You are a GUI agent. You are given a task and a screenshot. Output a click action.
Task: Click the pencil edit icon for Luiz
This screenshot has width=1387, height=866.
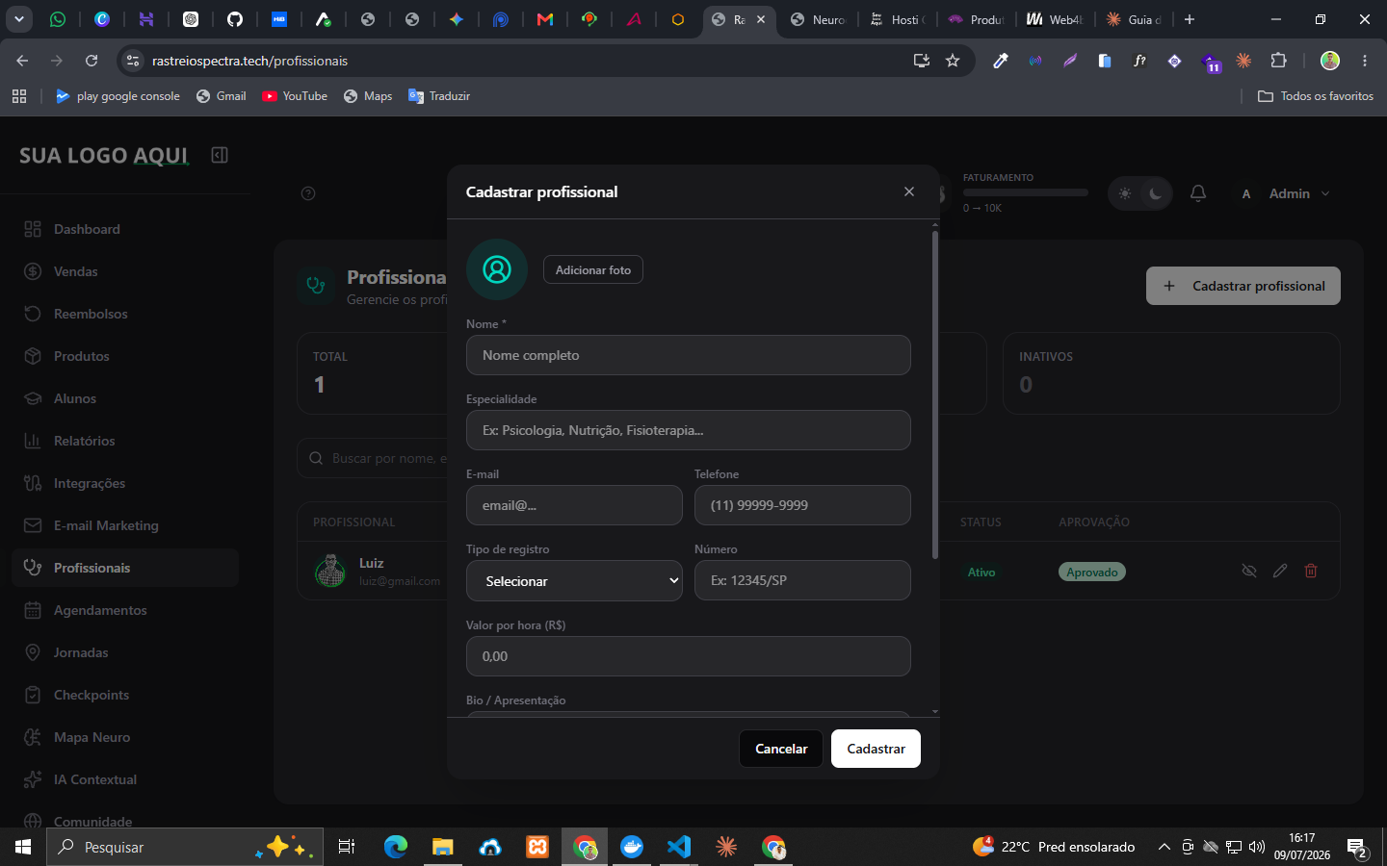coord(1280,571)
